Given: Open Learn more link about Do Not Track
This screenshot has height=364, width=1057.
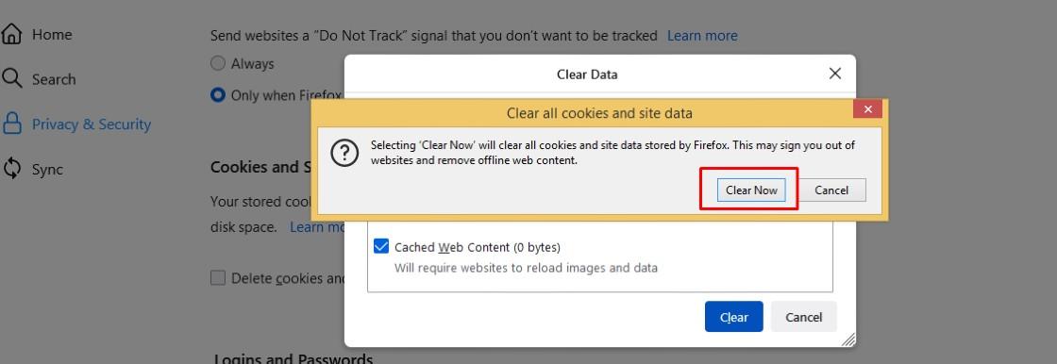Looking at the screenshot, I should [x=702, y=36].
